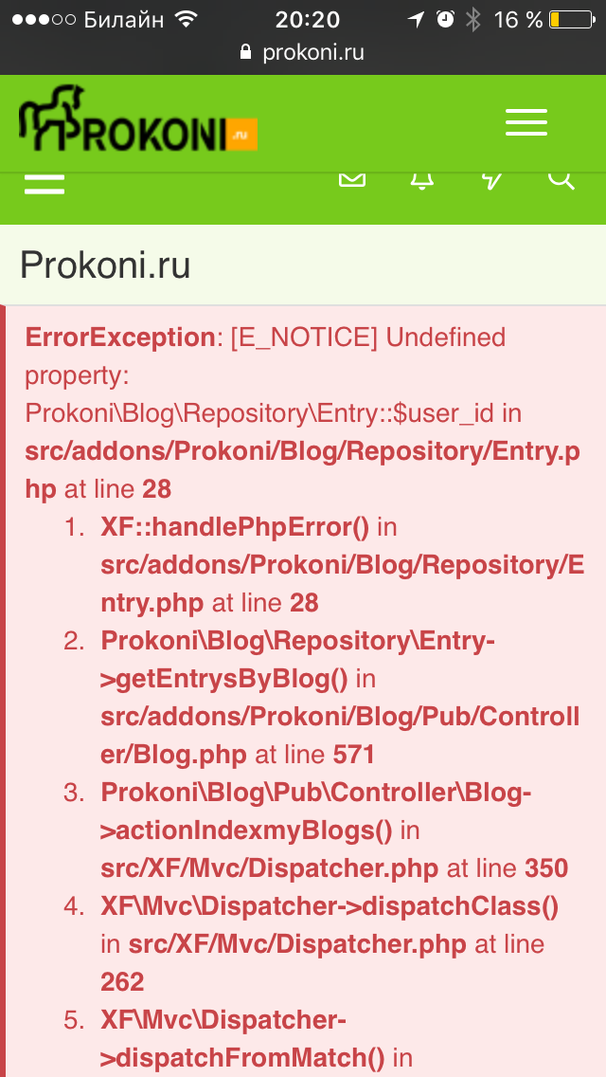Image resolution: width=606 pixels, height=1077 pixels.
Task: Open the alerts bell icon
Action: [x=422, y=180]
